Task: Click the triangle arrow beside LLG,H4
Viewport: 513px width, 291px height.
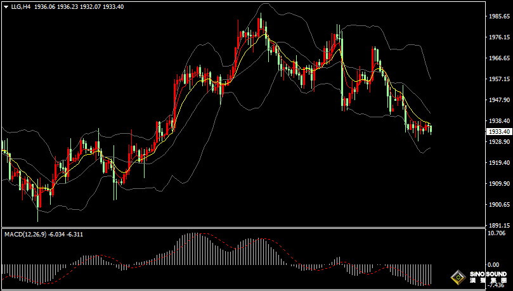Action: [5, 6]
